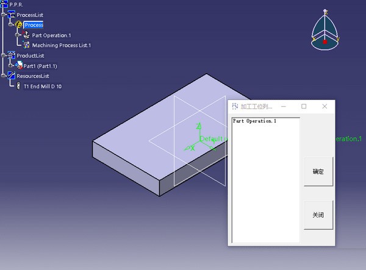Screen dimensions: 366x270
Task: Click the Part Operation.1 icon in the tree
Action: coord(26,35)
